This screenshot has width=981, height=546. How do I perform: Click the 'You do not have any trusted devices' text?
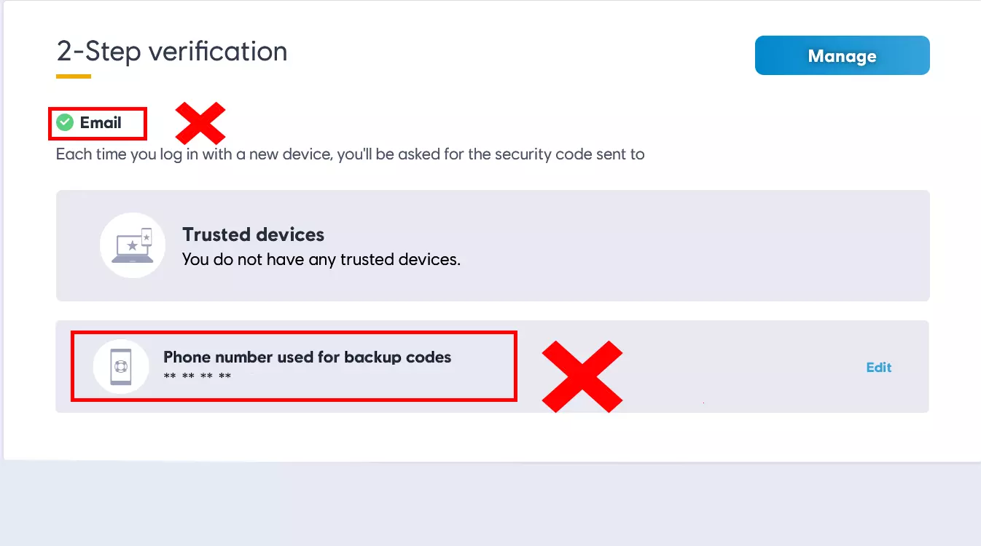[321, 259]
